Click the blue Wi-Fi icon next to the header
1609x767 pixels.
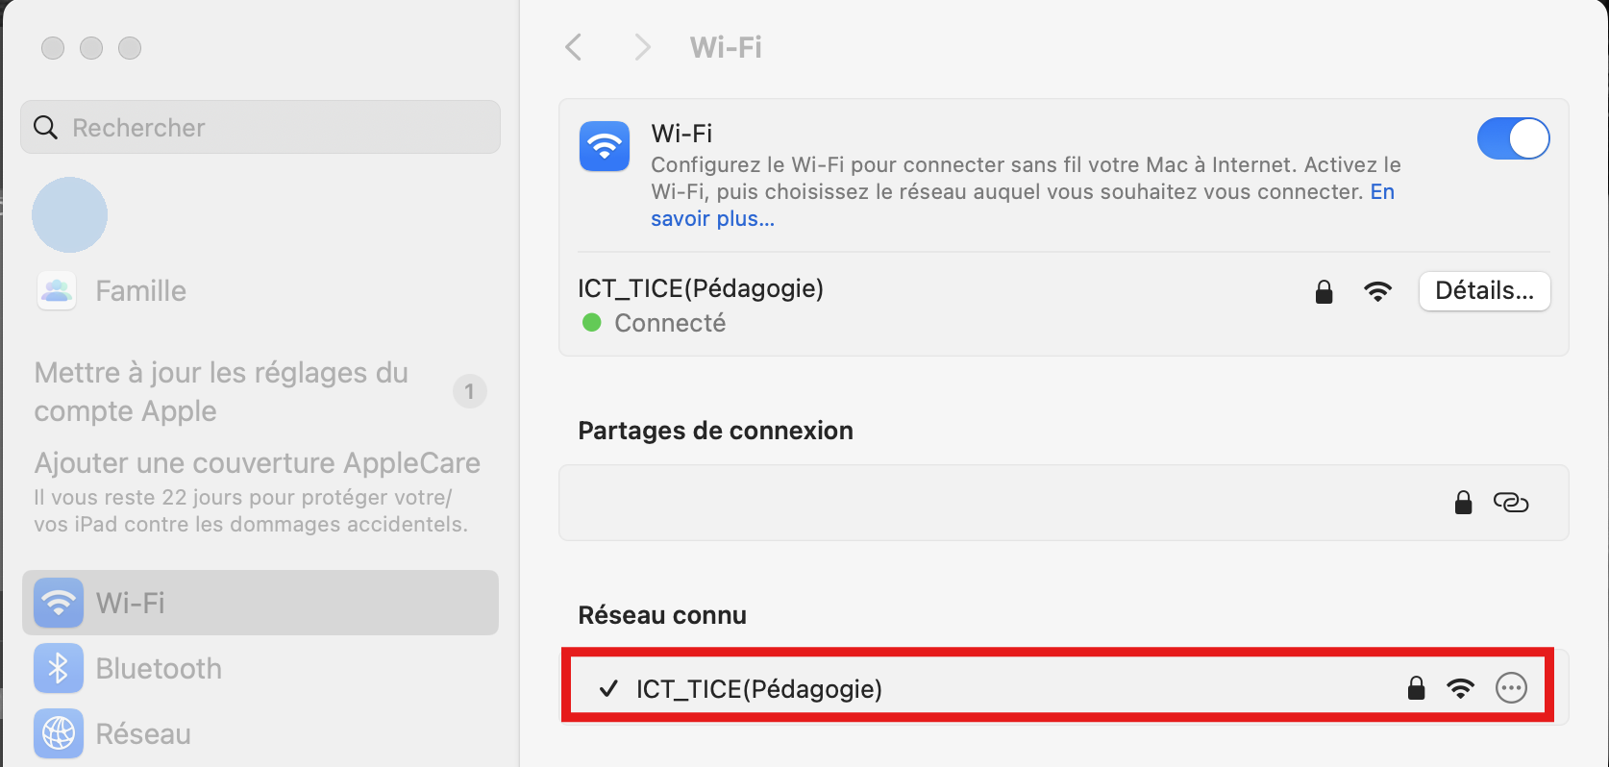click(604, 146)
